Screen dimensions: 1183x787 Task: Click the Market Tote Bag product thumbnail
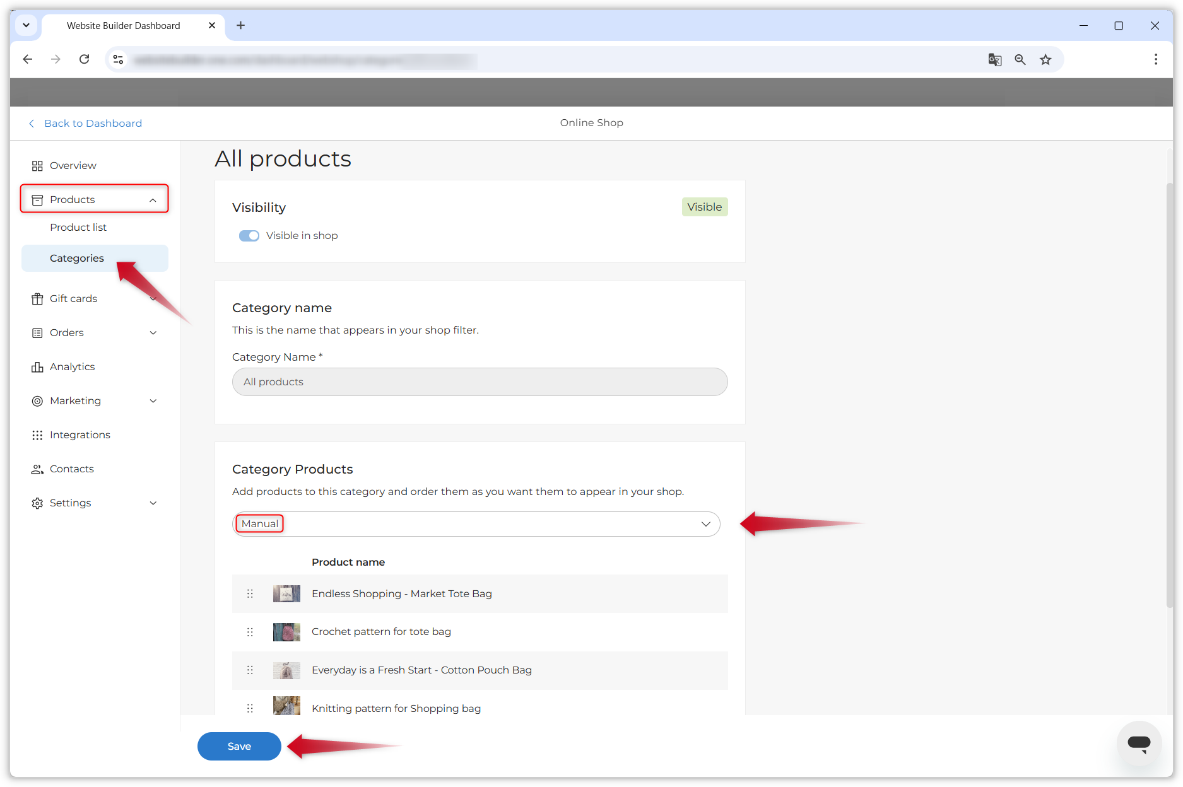tap(286, 594)
